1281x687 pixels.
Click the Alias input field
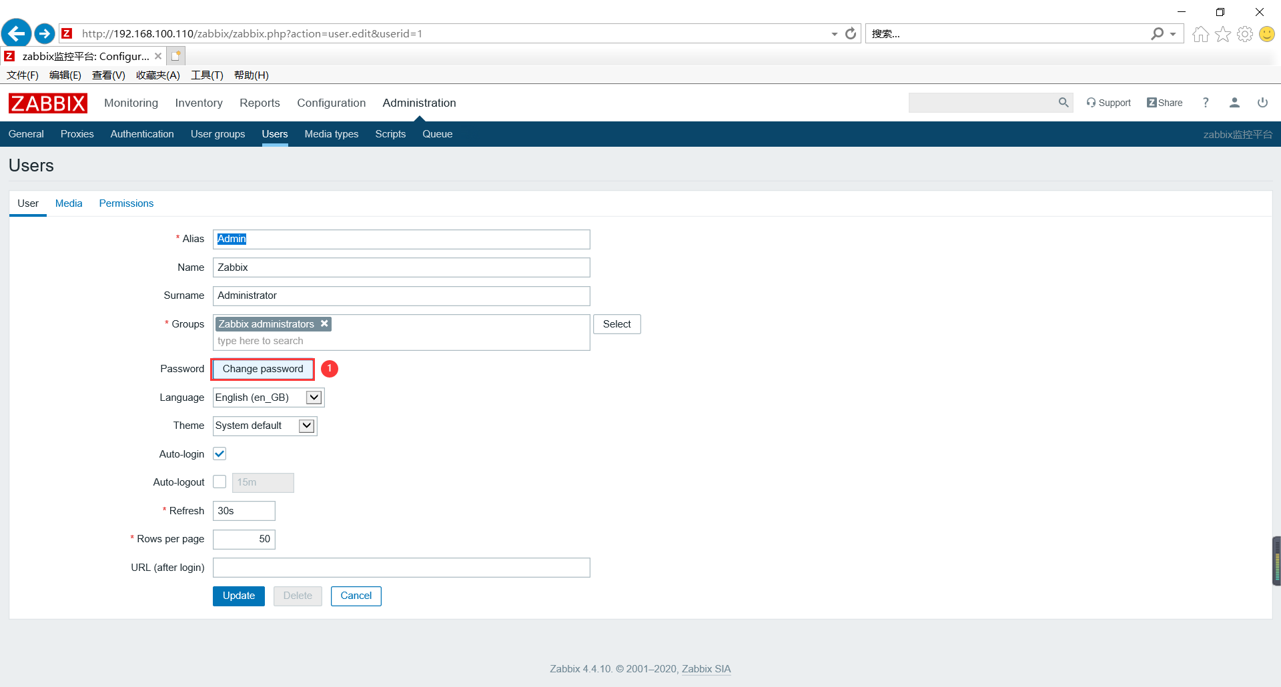(402, 239)
